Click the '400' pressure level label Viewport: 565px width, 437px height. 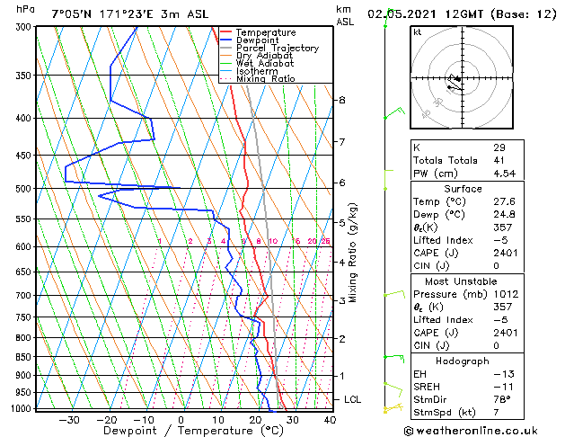click(x=25, y=118)
